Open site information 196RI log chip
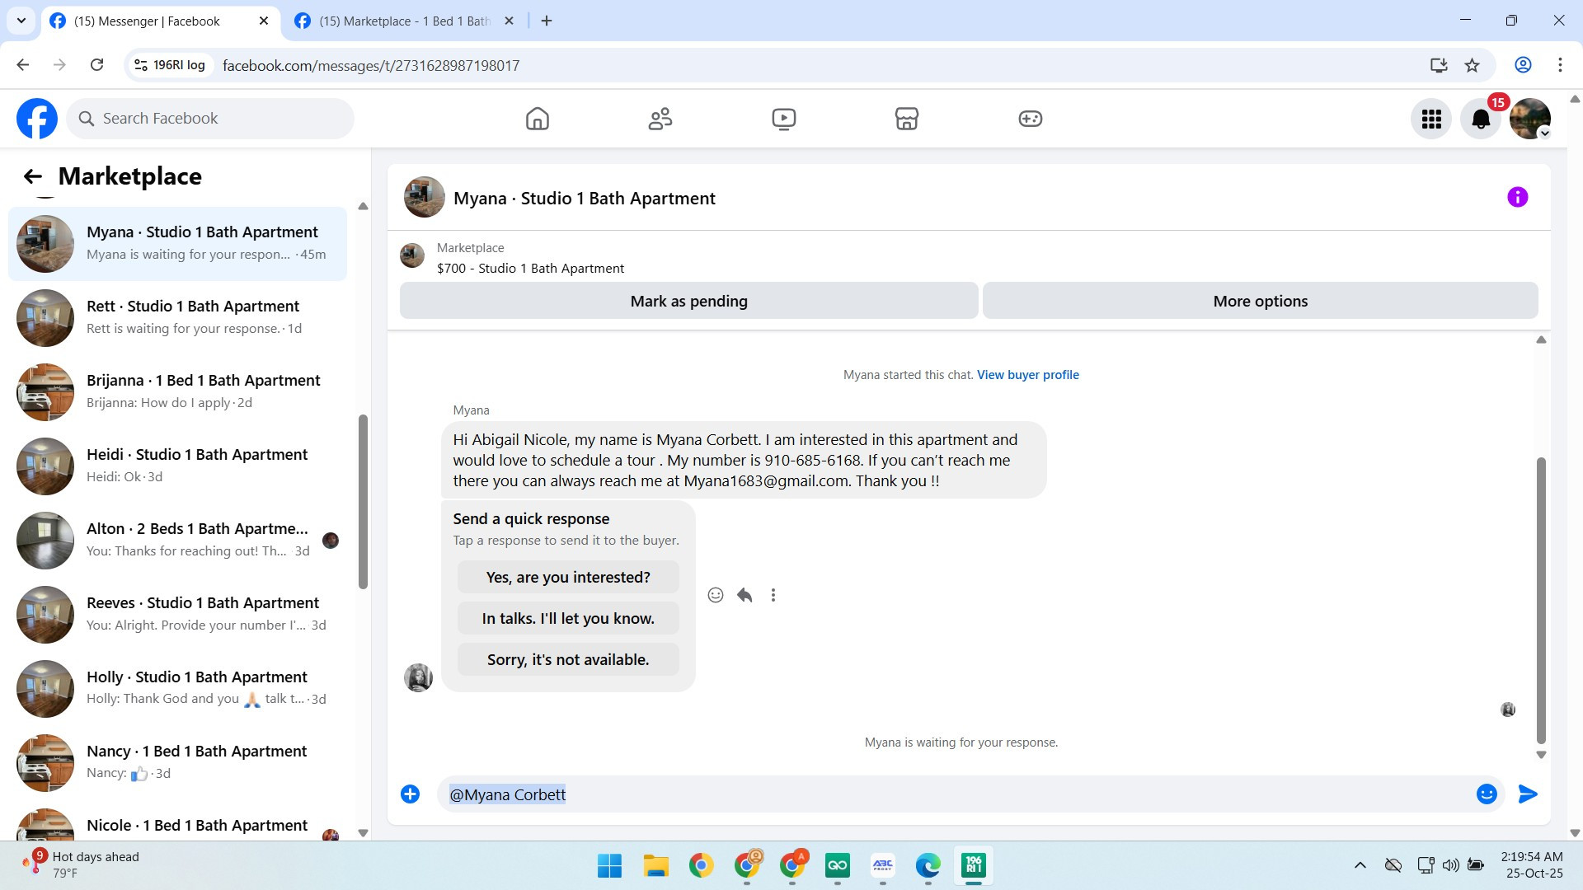Viewport: 1583px width, 890px height. 170,65
